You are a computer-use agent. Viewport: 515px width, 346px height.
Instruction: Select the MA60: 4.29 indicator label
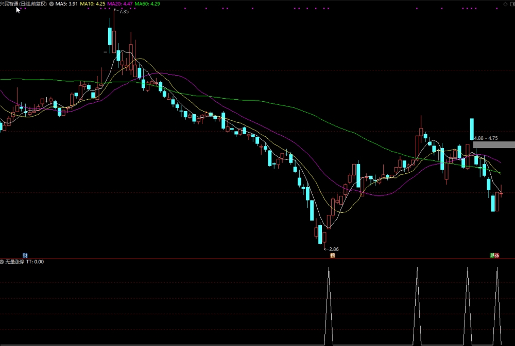point(147,4)
